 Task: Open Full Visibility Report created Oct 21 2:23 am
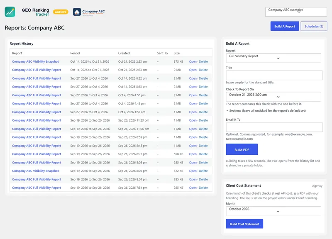(37, 70)
